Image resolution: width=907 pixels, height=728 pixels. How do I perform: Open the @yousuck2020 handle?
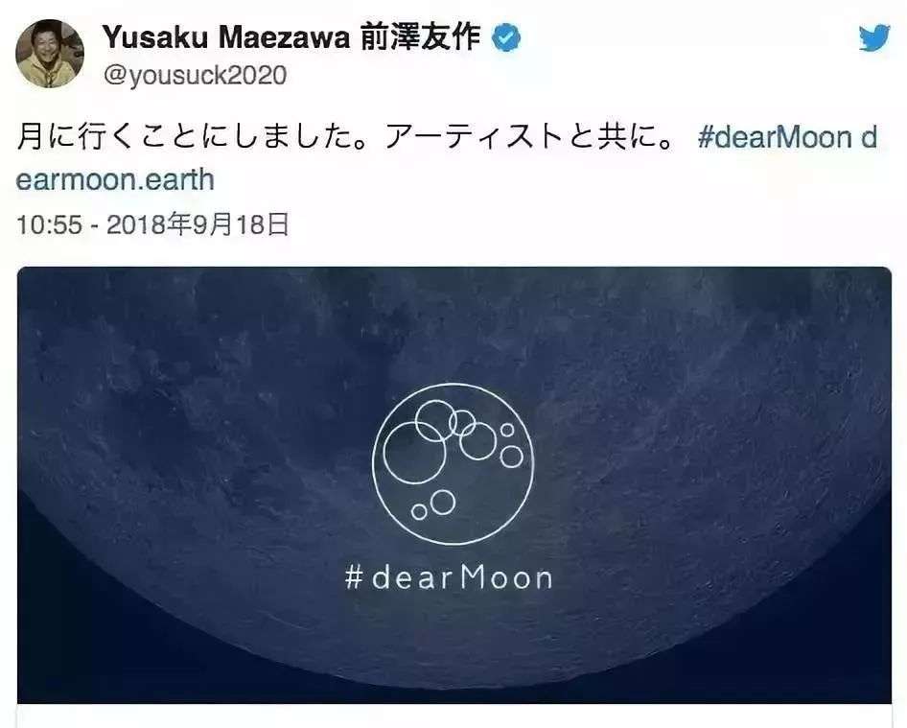click(x=195, y=76)
